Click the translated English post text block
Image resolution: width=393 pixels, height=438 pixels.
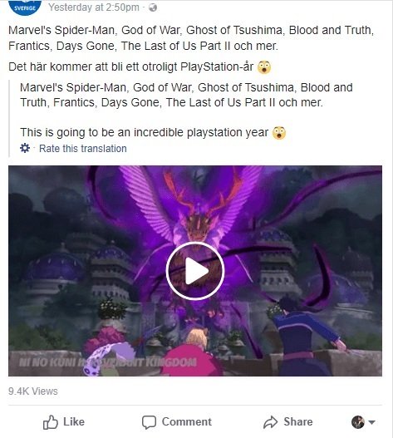pos(186,110)
